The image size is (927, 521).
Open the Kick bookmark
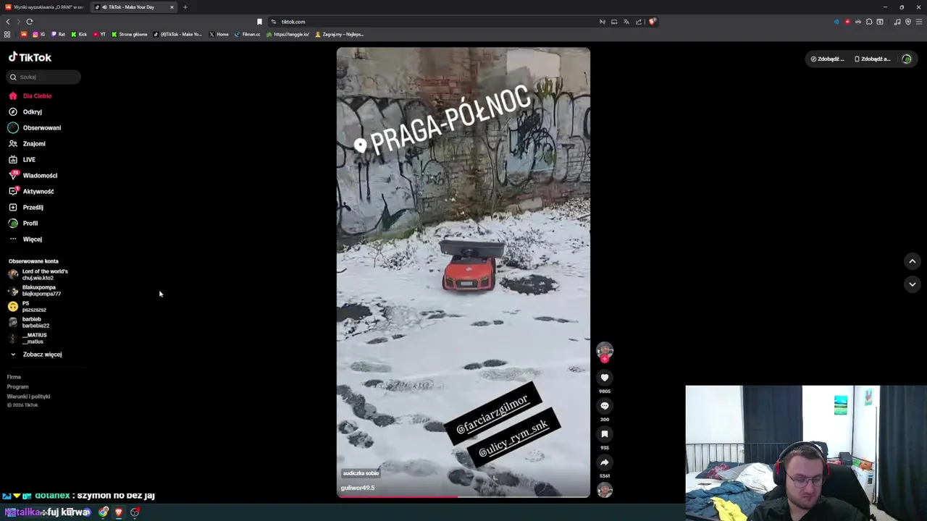pyautogui.click(x=79, y=34)
